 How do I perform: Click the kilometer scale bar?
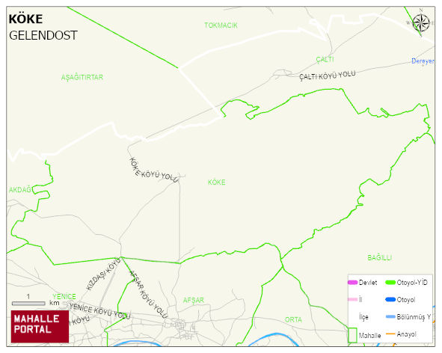pyautogui.click(x=28, y=304)
